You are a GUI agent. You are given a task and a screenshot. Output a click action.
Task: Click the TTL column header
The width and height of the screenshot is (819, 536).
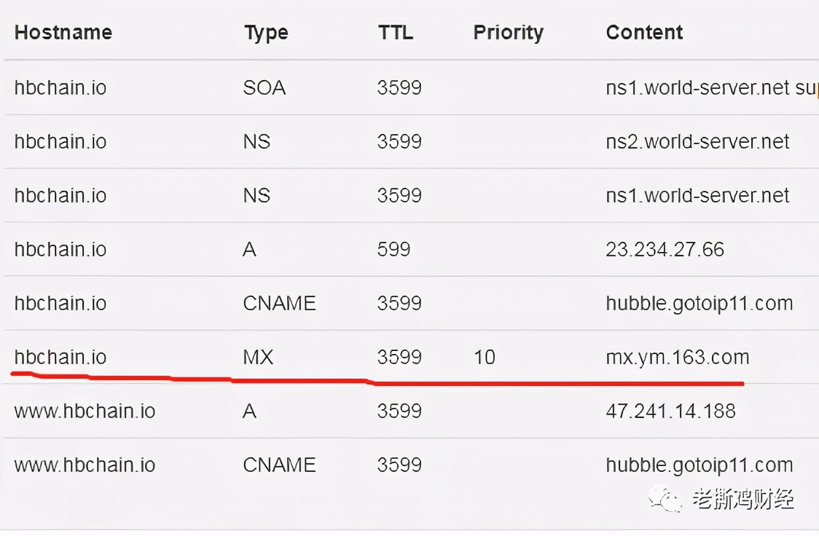pyautogui.click(x=396, y=32)
